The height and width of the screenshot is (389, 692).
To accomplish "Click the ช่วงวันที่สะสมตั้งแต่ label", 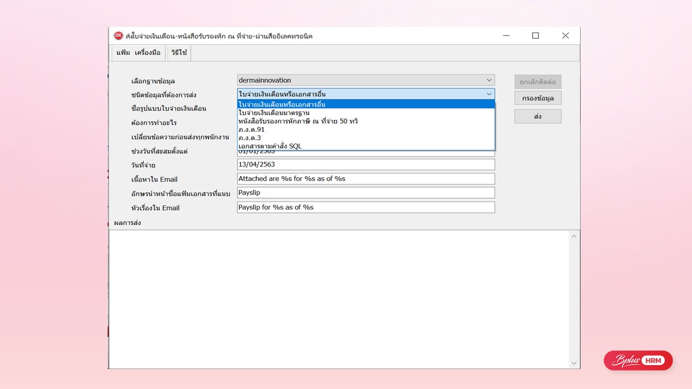I will (159, 151).
